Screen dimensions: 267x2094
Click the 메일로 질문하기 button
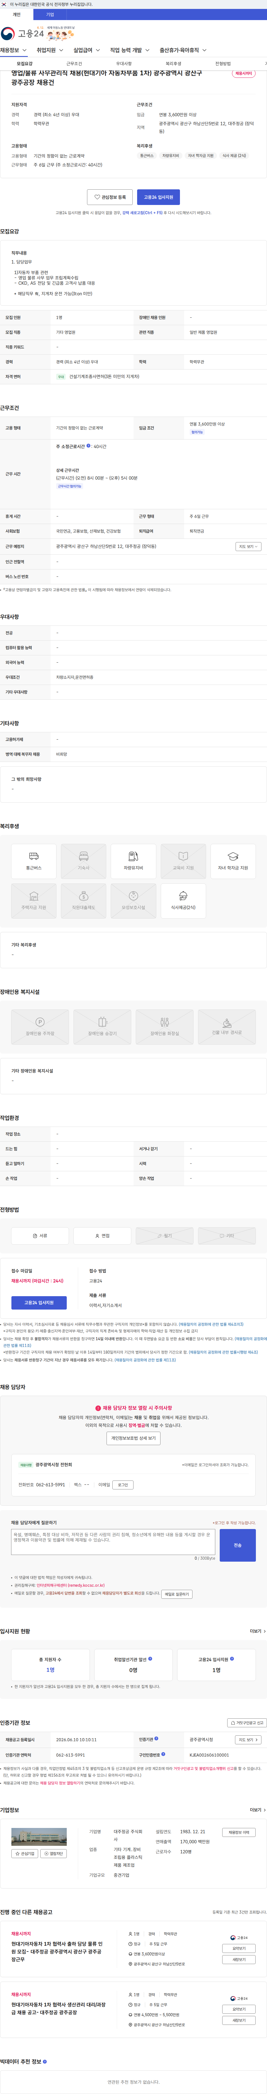[177, 1594]
